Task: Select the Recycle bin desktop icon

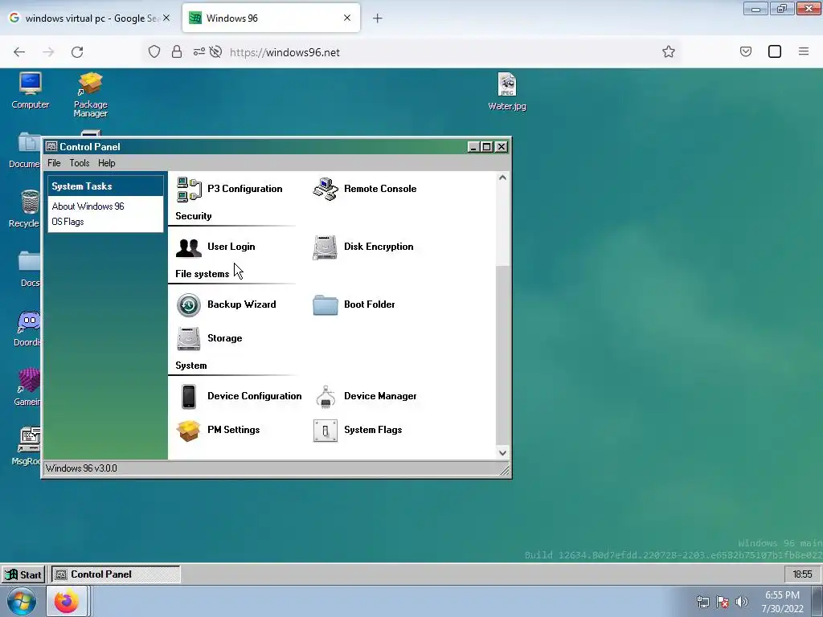Action: [25, 209]
